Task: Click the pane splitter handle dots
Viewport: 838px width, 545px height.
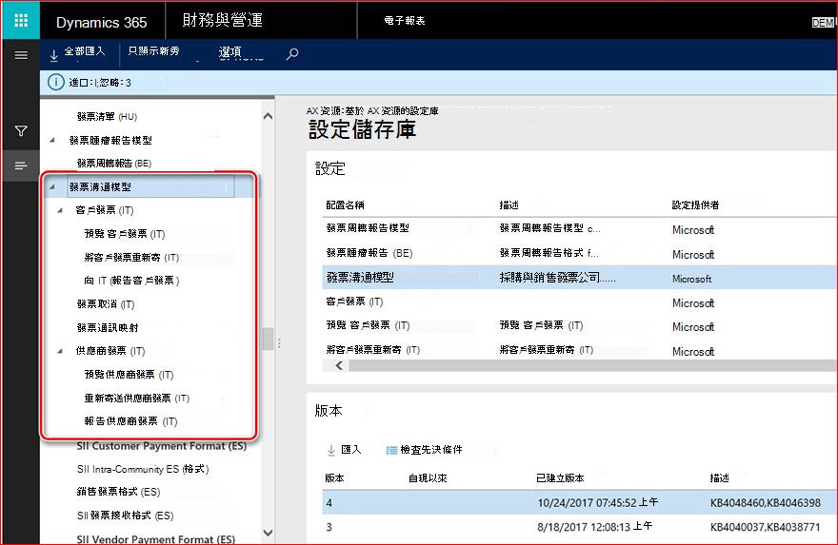Action: point(279,343)
